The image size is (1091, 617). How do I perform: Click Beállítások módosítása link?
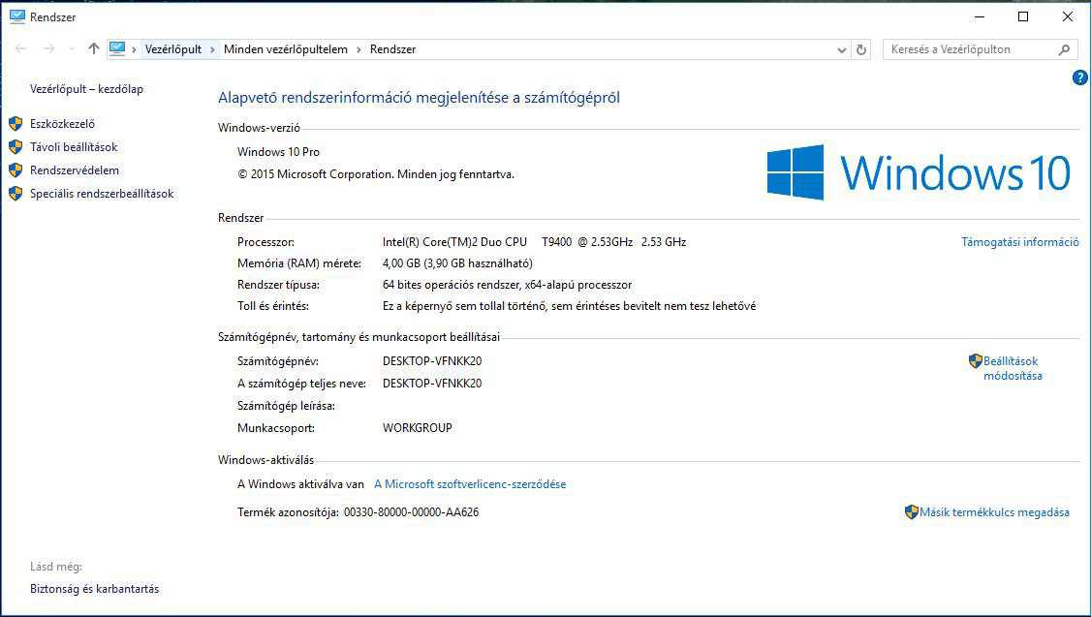(1013, 368)
